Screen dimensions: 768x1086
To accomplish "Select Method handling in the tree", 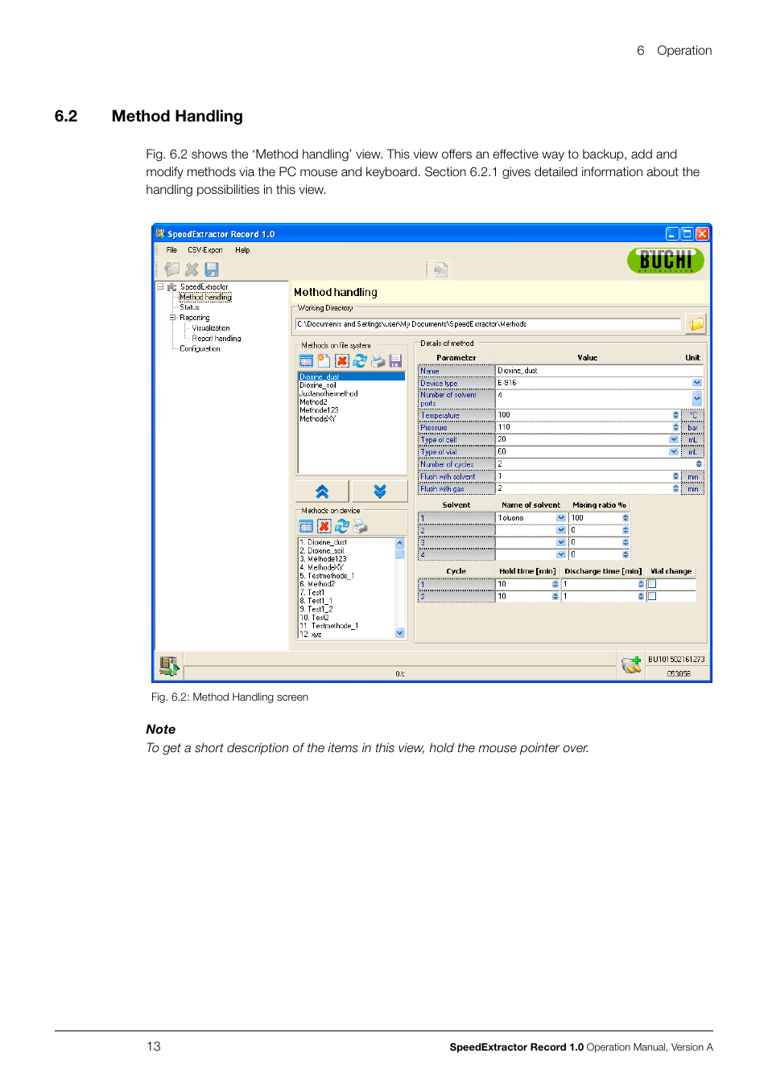I will click(205, 297).
